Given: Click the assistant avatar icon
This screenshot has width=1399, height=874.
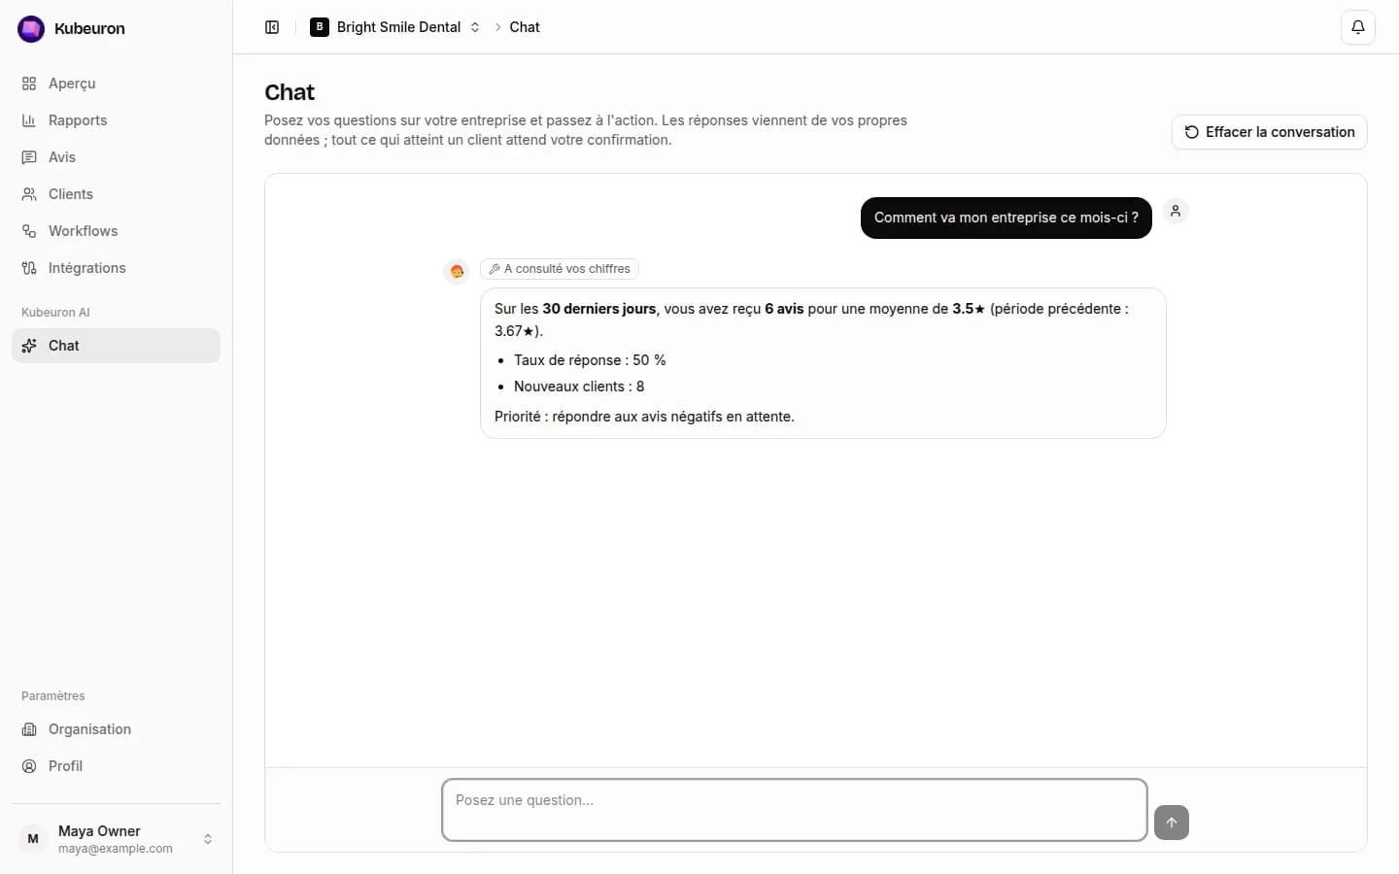Looking at the screenshot, I should pyautogui.click(x=457, y=272).
